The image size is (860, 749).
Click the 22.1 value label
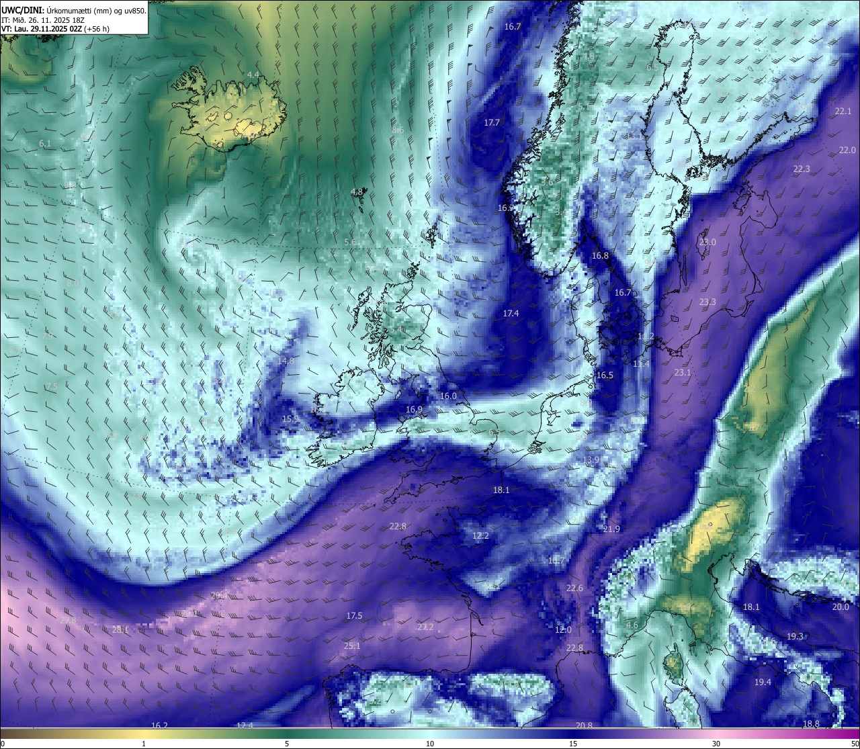click(x=843, y=112)
